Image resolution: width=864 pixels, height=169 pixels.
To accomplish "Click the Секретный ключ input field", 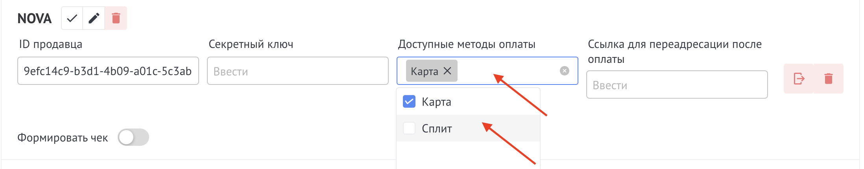I will tap(298, 71).
